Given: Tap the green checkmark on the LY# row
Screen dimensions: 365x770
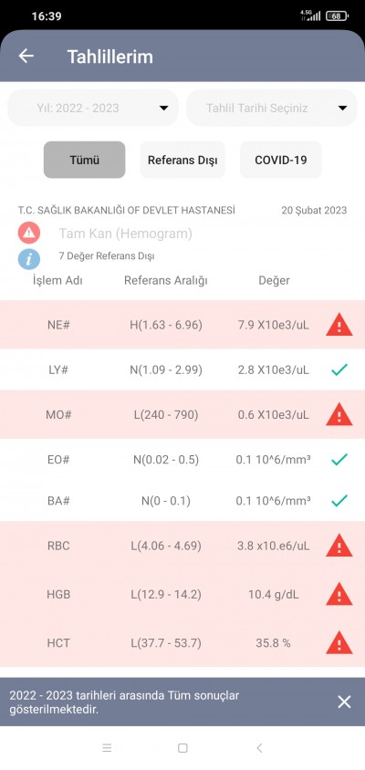Looking at the screenshot, I should tap(339, 369).
